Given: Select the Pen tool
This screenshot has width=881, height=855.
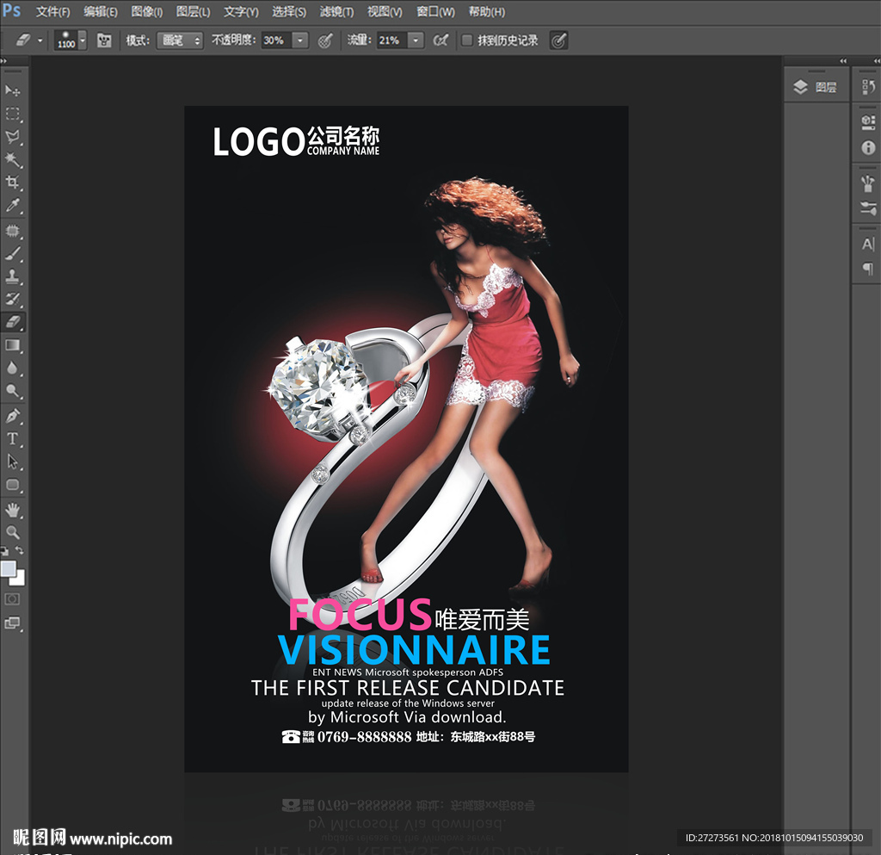Looking at the screenshot, I should 12,417.
